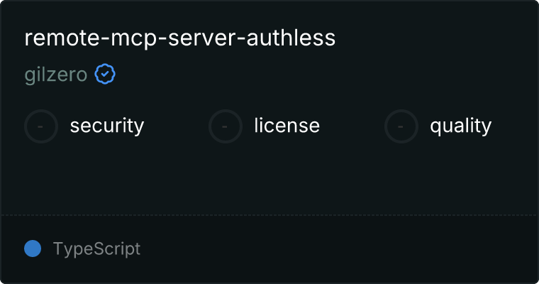
Task: Open the gilzero author profile
Action: 56,75
